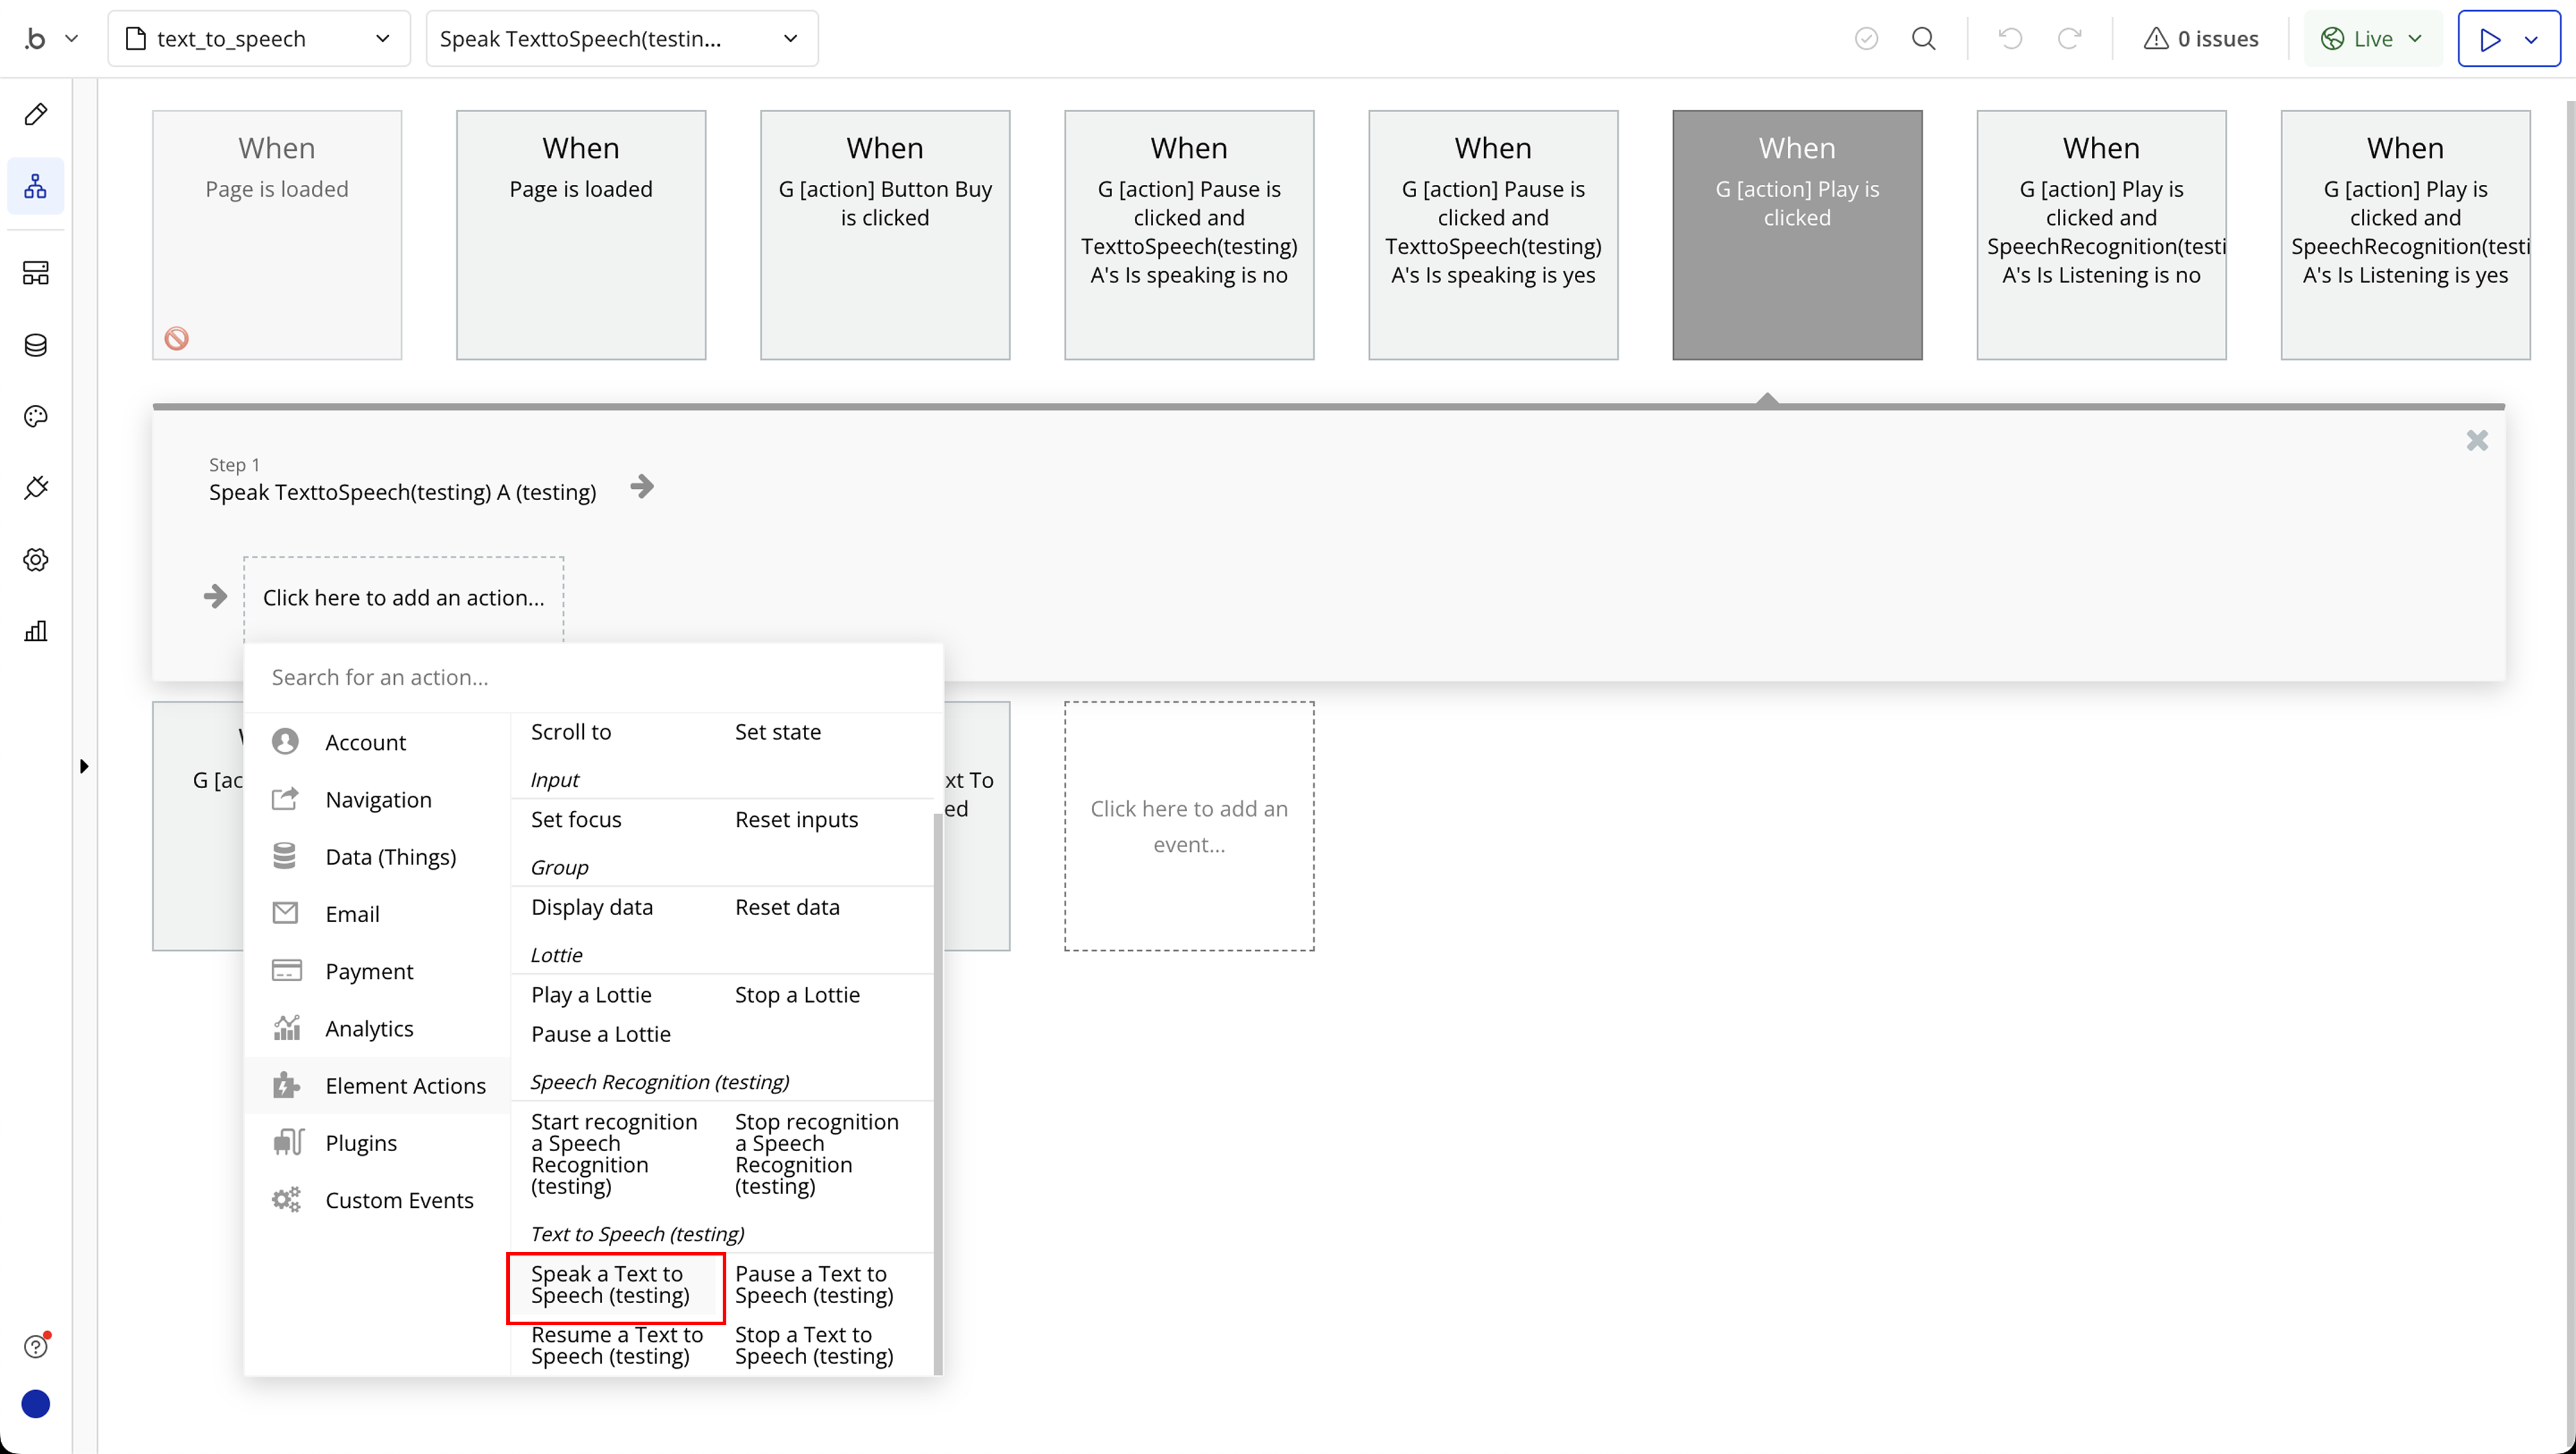
Task: Click the 0 issues indicator
Action: [x=2201, y=39]
